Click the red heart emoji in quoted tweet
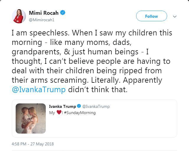Viewport: 189px width, 151px height. pyautogui.click(x=59, y=112)
